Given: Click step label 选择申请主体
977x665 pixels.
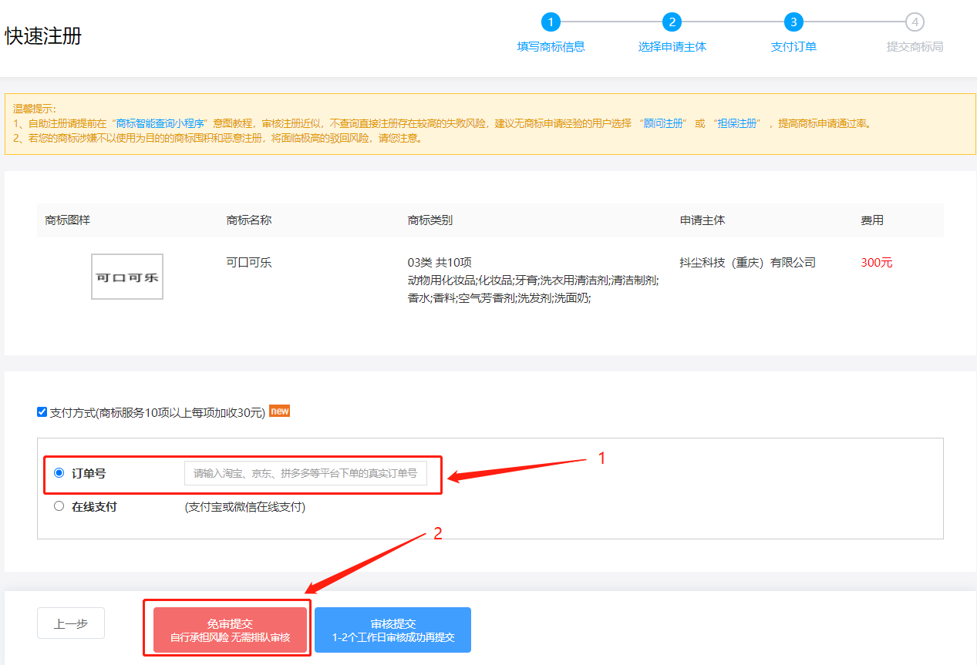Looking at the screenshot, I should pos(672,47).
